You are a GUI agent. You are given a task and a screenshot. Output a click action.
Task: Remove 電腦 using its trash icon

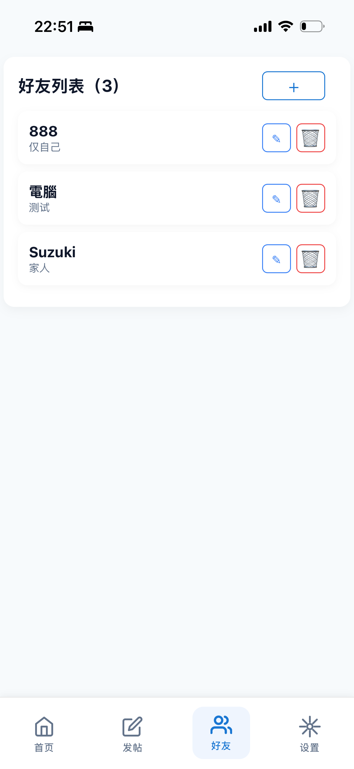[310, 199]
